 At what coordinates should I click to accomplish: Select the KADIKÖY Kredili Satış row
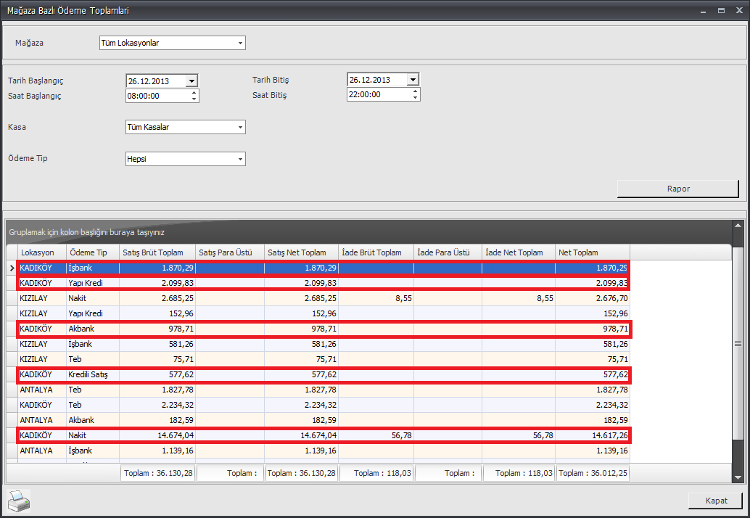324,374
